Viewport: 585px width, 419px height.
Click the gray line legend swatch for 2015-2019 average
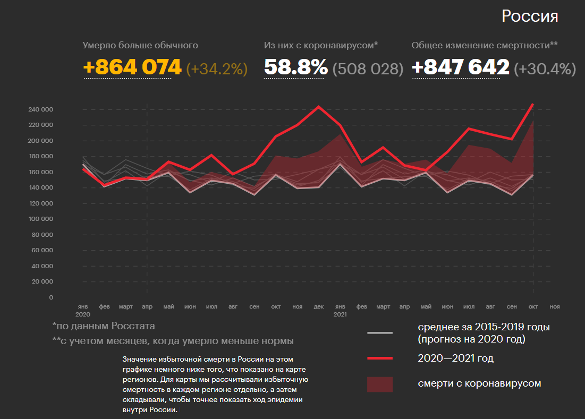(x=379, y=333)
